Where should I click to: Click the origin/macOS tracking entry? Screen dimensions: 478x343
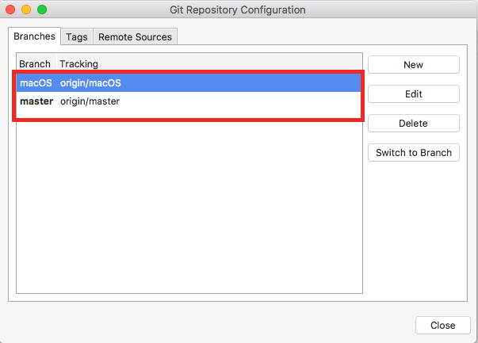[x=90, y=82]
